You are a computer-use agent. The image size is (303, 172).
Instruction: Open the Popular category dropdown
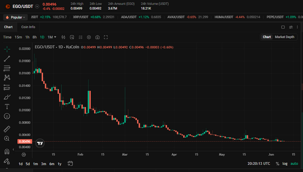click(x=16, y=17)
